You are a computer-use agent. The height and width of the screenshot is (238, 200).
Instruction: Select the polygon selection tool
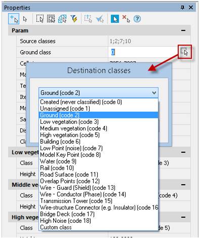point(62,19)
